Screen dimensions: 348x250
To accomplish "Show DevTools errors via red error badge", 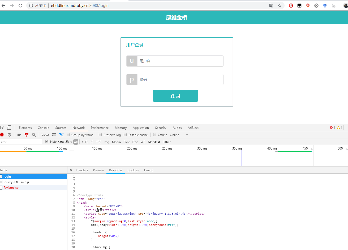I will coord(333,128).
